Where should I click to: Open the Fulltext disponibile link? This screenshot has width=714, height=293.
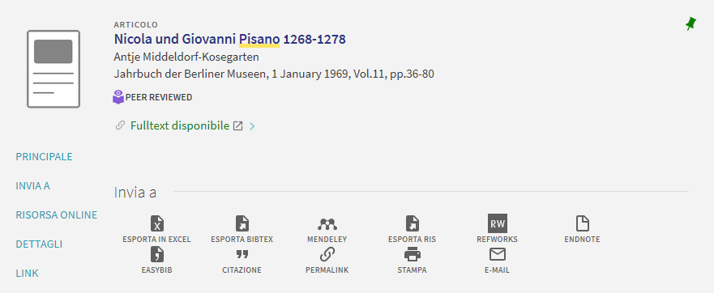pos(180,126)
